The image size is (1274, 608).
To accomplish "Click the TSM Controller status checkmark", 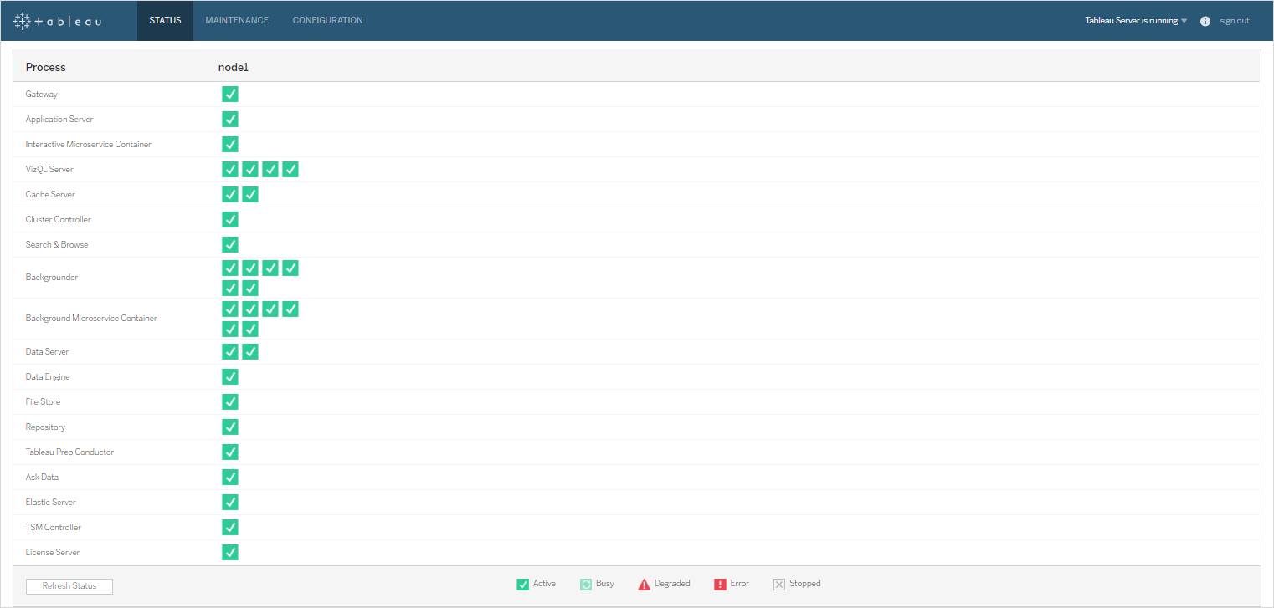I will click(x=230, y=527).
